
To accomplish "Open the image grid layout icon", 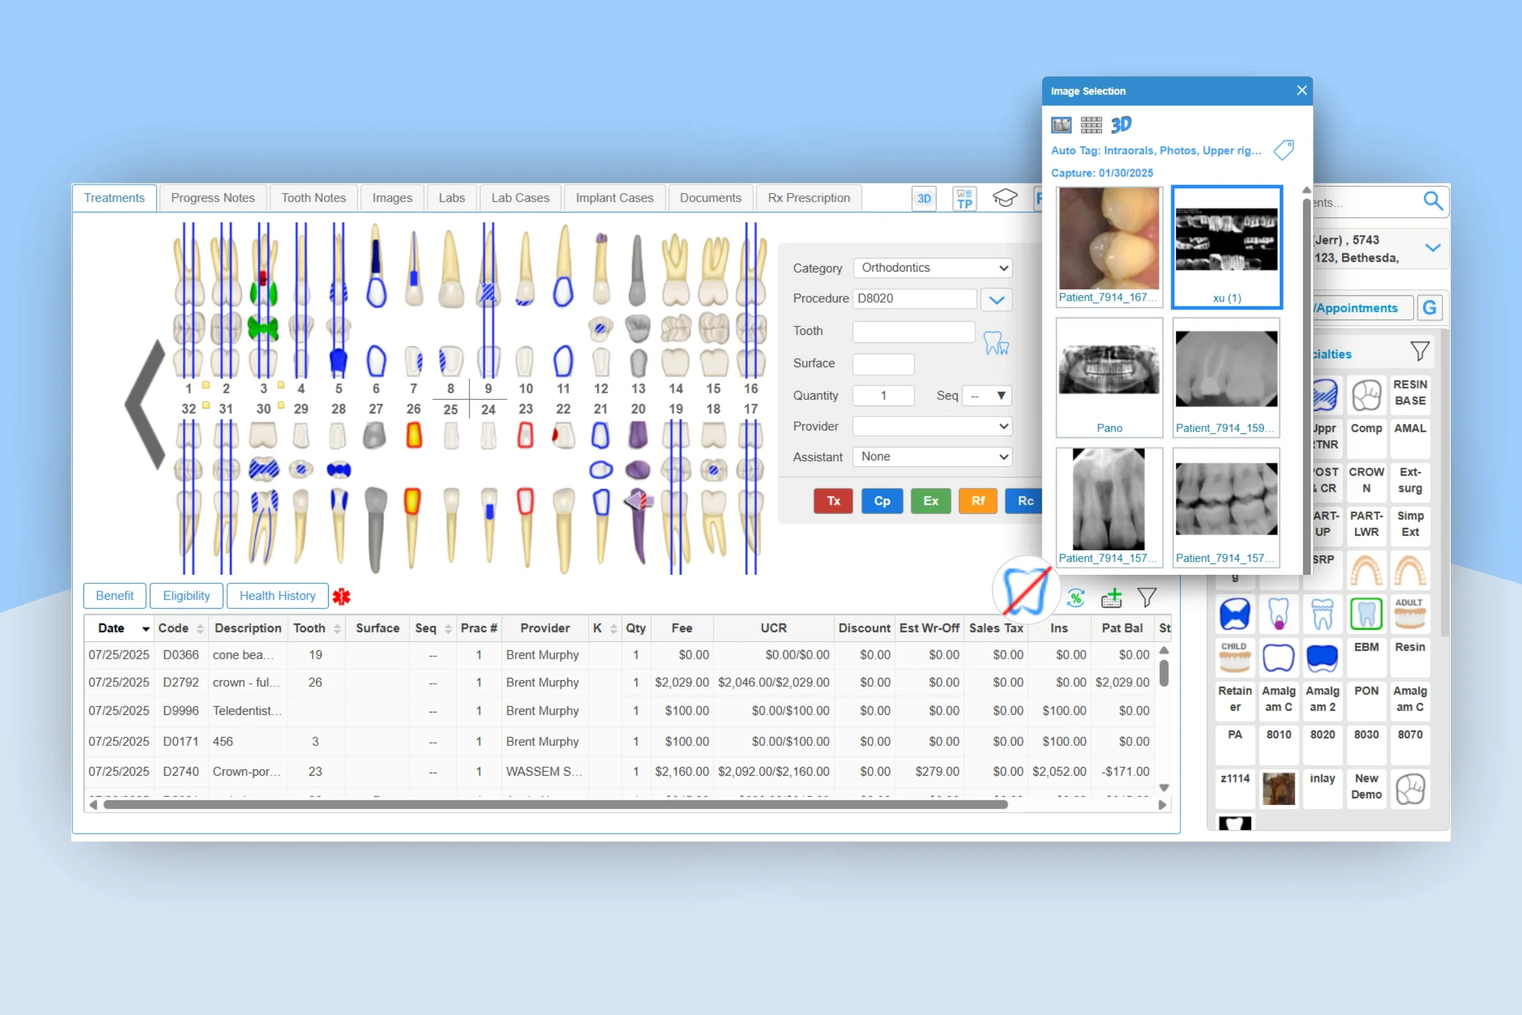I will (1091, 124).
